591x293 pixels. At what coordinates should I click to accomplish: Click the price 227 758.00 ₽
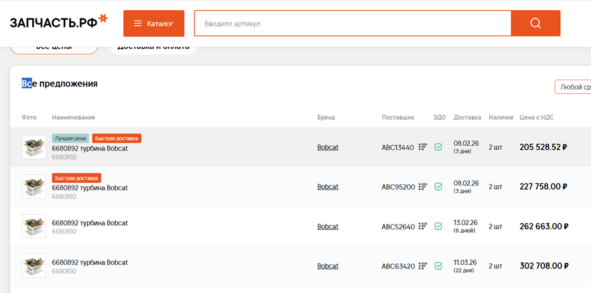[x=543, y=187]
